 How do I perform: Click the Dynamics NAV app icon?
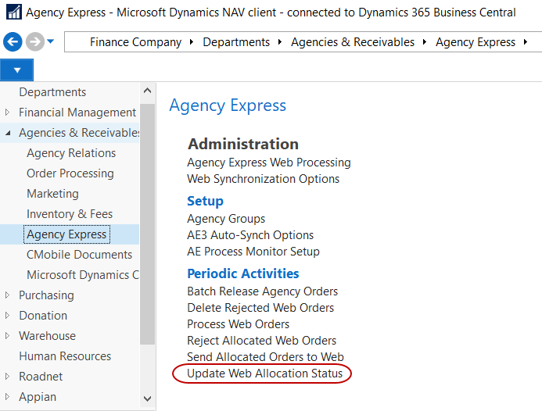pos(13,13)
